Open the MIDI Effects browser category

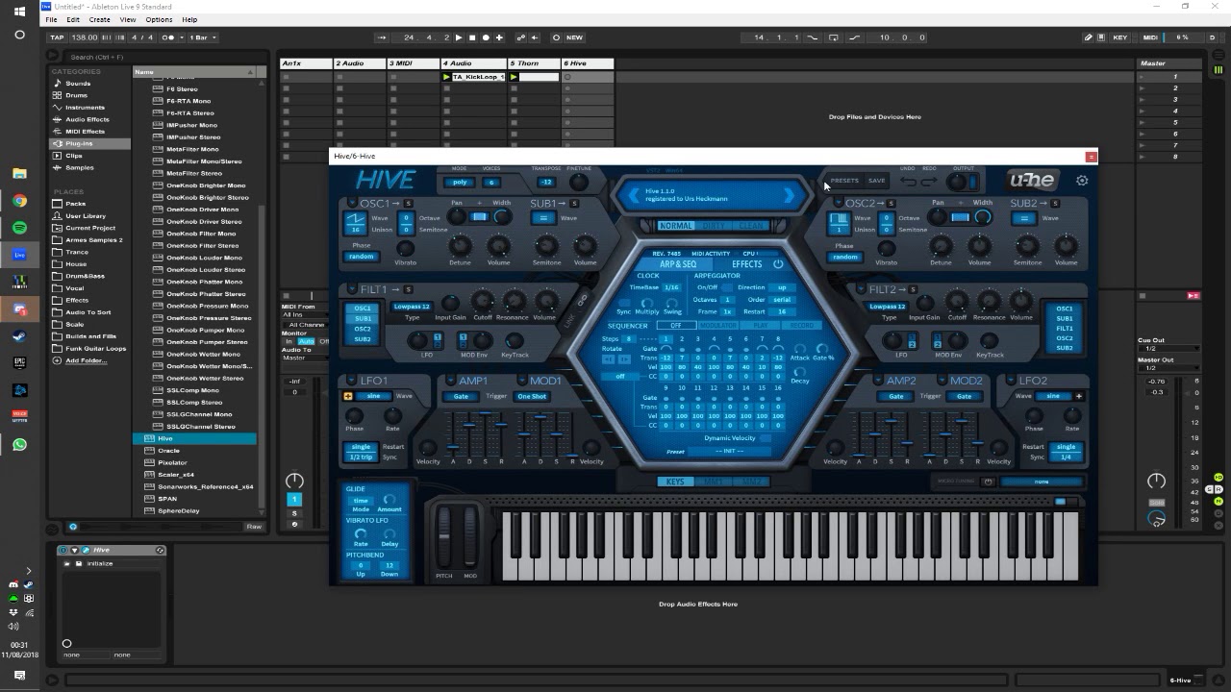[x=85, y=132]
